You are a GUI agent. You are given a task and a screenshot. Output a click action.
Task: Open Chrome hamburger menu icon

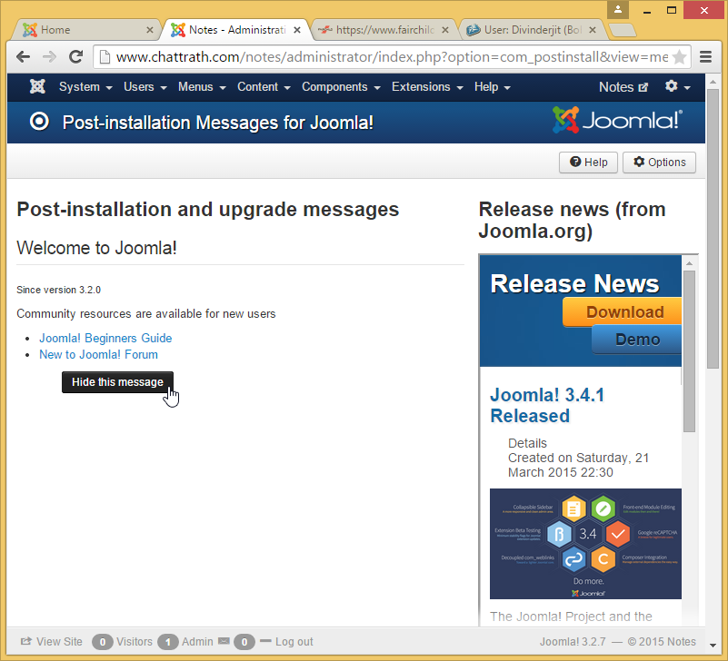click(706, 56)
